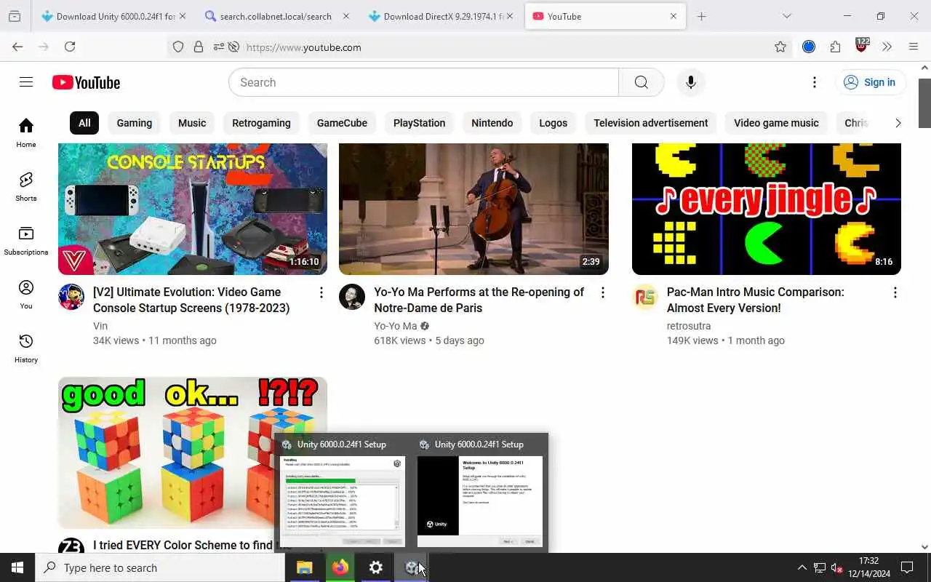931x582 pixels.
Task: Open options for Yo-Yo Ma video
Action: click(x=602, y=292)
